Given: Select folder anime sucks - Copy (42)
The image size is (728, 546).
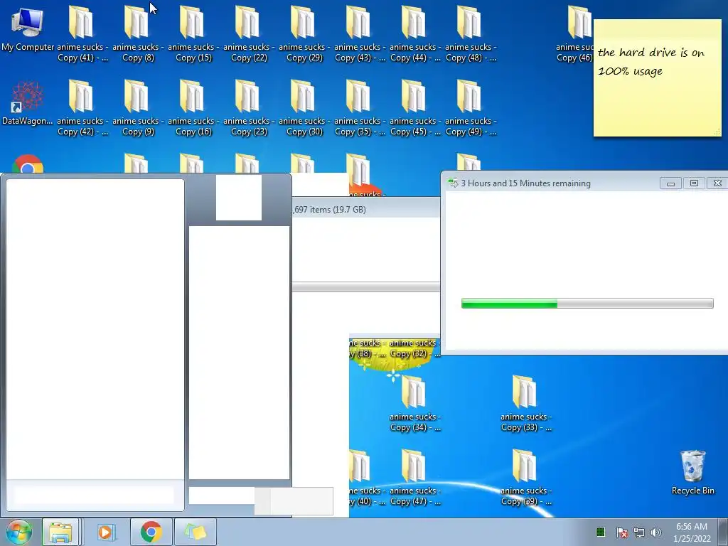Looking at the screenshot, I should click(x=82, y=108).
